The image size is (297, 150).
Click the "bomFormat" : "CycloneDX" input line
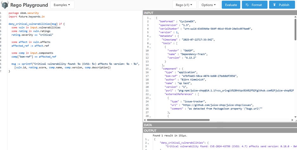(x=177, y=21)
